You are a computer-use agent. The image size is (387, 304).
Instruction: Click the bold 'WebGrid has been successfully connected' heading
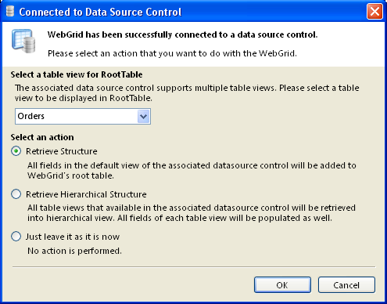pos(182,34)
